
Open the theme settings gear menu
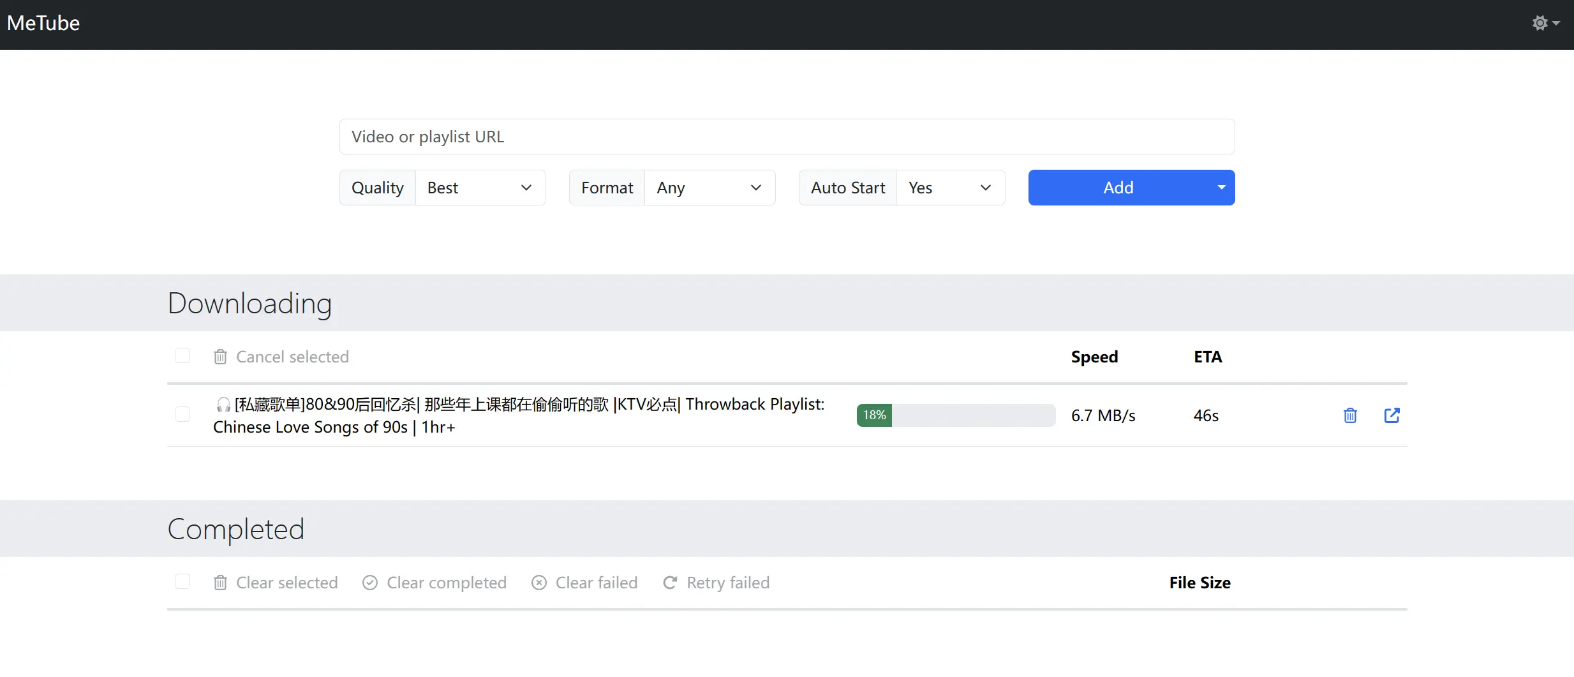(1545, 24)
